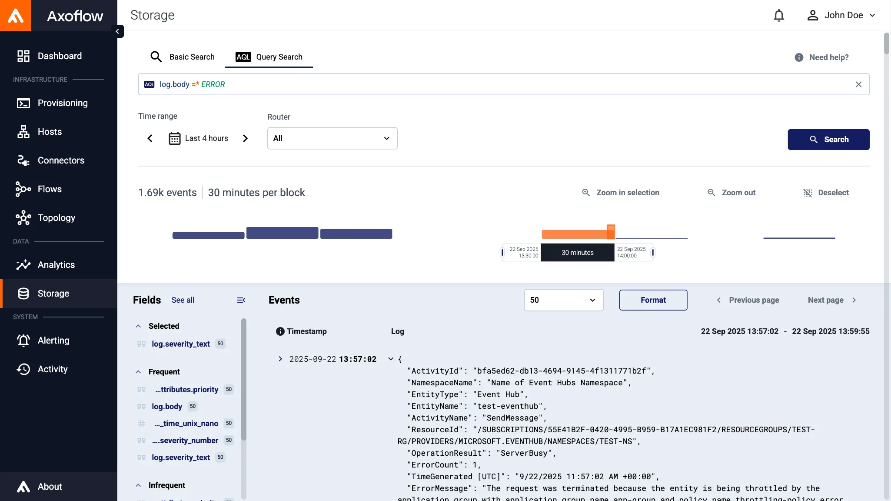Click the right selection handle on the timeline
Viewport: 891px width, 501px height.
tap(653, 252)
